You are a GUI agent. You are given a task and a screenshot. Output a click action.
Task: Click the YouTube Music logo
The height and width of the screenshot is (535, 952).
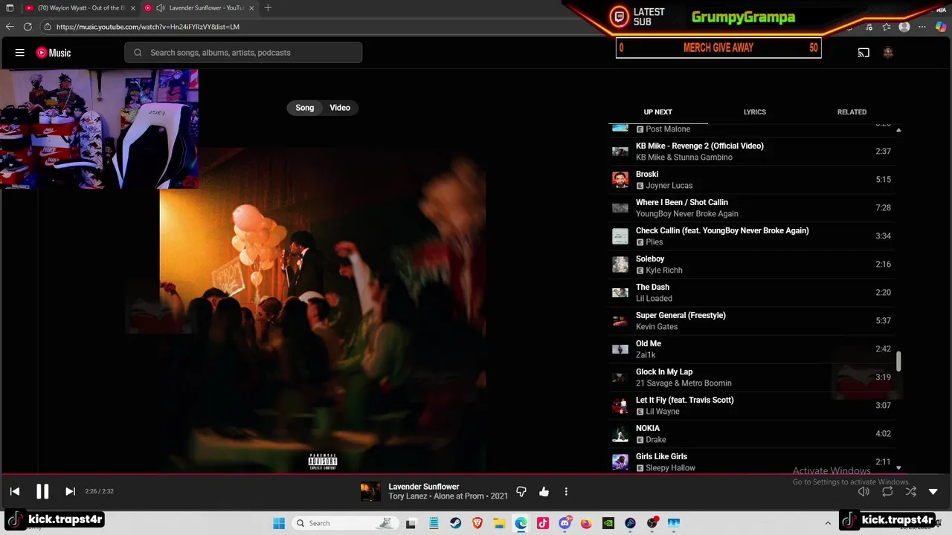pyautogui.click(x=54, y=53)
